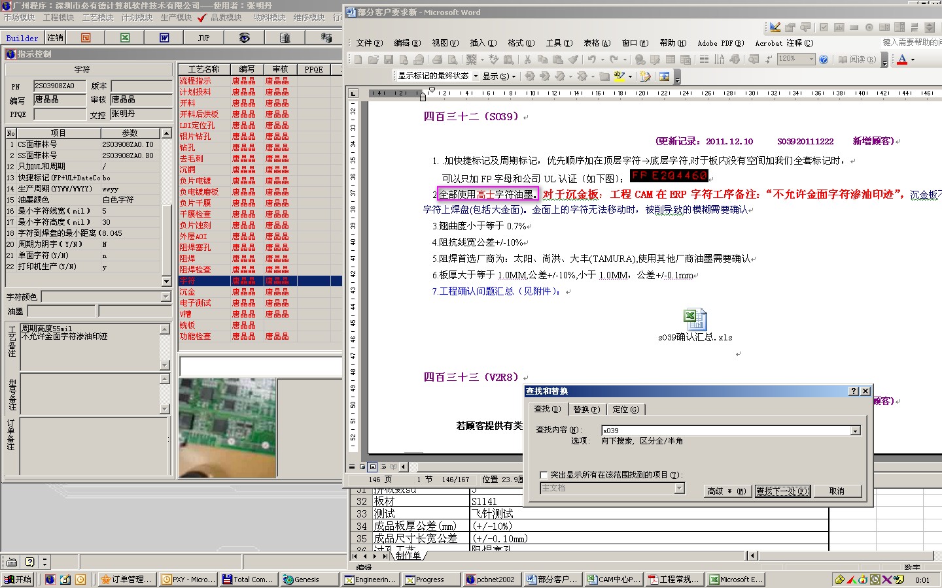Image resolution: width=942 pixels, height=588 pixels.
Task: Toggle Show/Hide paragraph marks in Word
Action: (x=769, y=59)
